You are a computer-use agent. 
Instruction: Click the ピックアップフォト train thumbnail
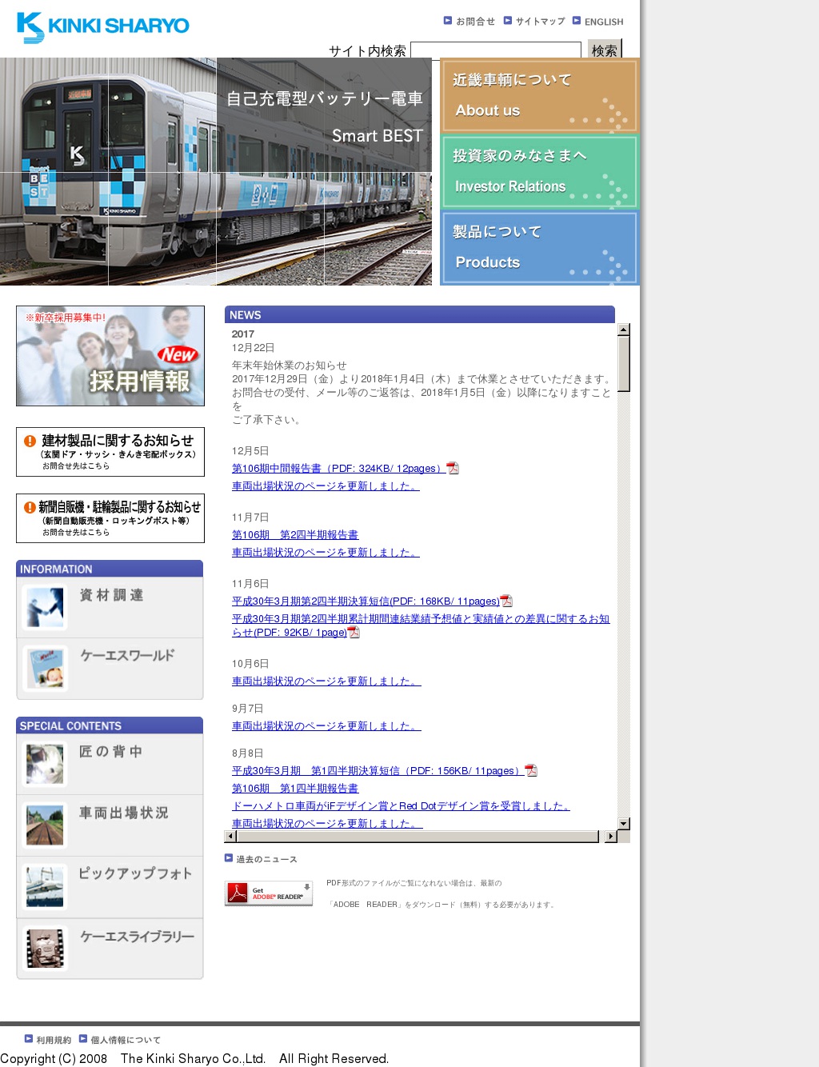(x=45, y=886)
